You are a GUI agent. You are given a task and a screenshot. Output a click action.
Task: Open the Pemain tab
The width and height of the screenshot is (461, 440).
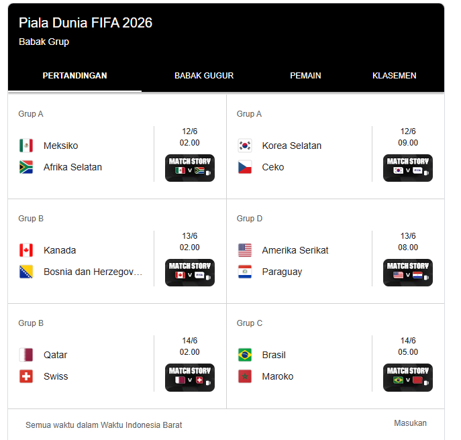(305, 76)
